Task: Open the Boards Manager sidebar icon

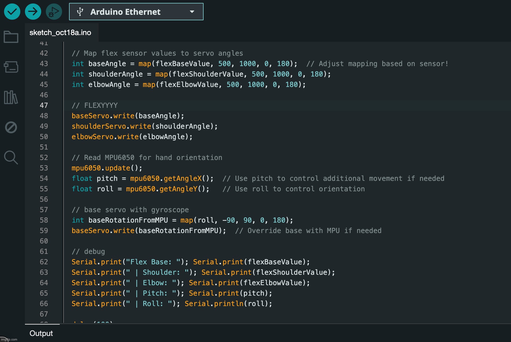Action: coord(11,67)
